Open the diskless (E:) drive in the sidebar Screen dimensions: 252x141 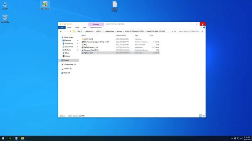pyautogui.click(x=68, y=69)
